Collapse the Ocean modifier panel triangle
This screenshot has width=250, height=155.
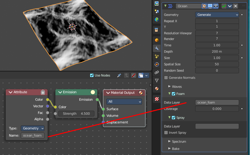(165, 6)
